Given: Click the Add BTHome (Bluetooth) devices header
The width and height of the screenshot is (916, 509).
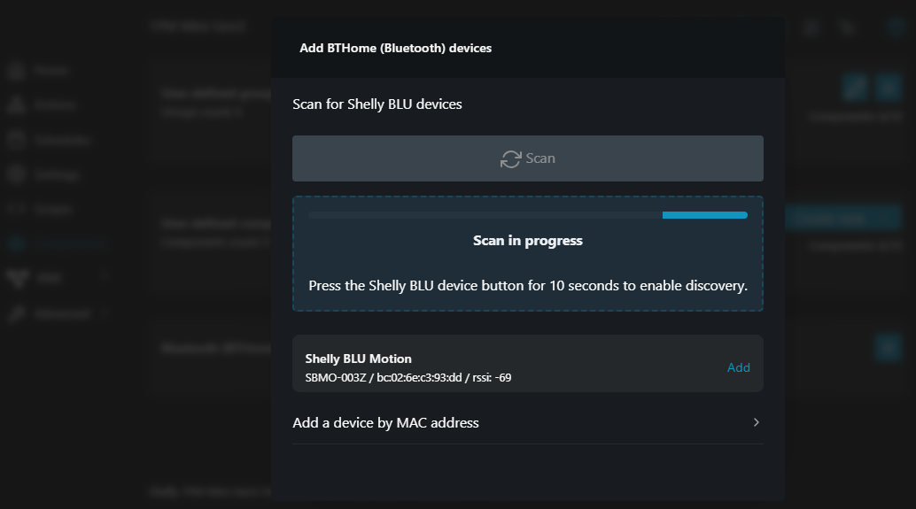Looking at the screenshot, I should coord(395,48).
